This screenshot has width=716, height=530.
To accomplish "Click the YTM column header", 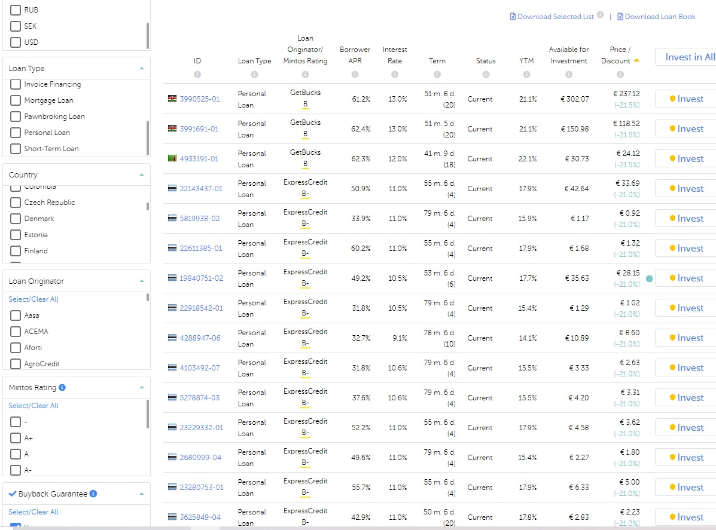I will click(x=526, y=61).
